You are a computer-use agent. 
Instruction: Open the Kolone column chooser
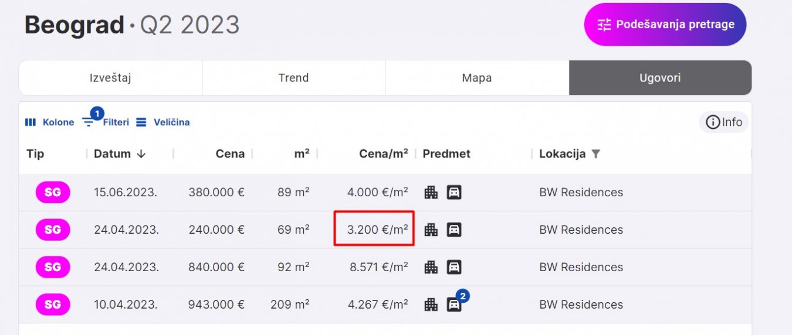(49, 122)
